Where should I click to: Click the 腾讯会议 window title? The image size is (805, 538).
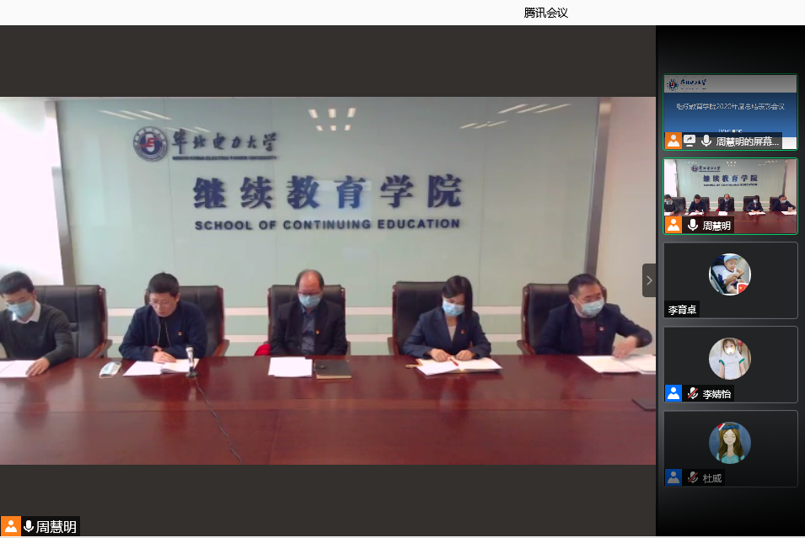coord(545,13)
